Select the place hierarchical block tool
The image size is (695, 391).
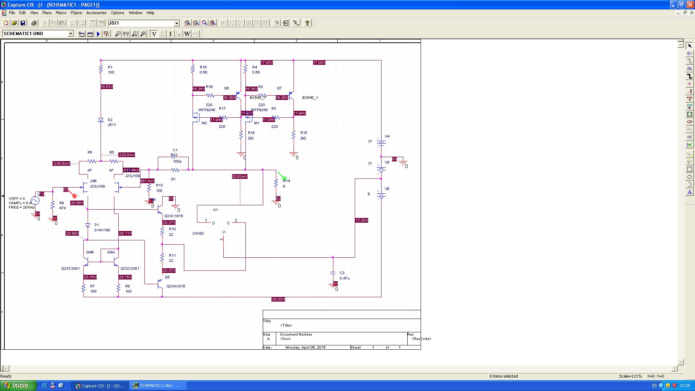(689, 114)
